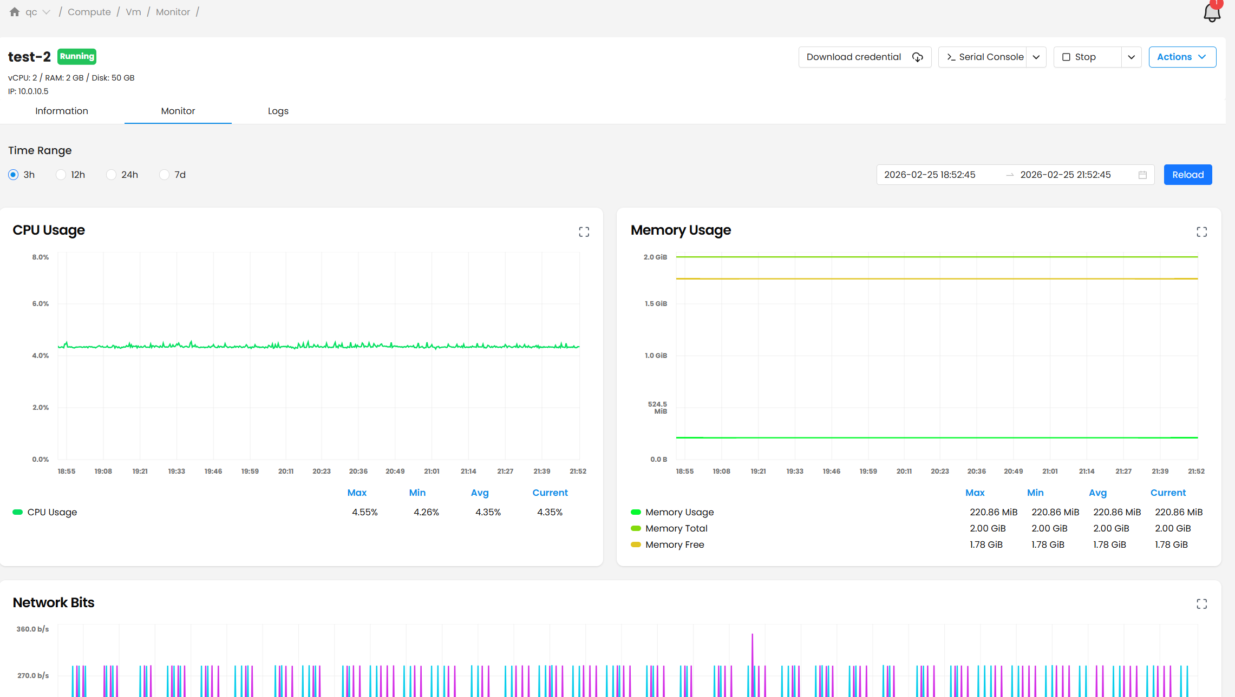This screenshot has width=1235, height=697.
Task: Expand the Memory Usage chart to fullscreen
Action: pos(1201,232)
